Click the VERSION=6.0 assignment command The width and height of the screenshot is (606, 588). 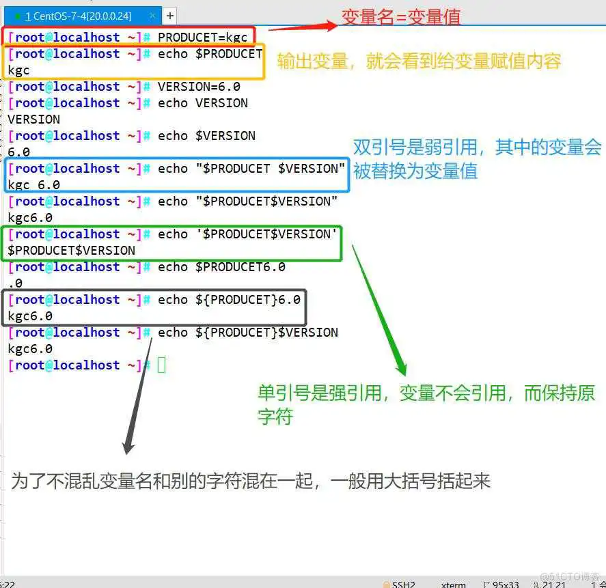tap(199, 87)
